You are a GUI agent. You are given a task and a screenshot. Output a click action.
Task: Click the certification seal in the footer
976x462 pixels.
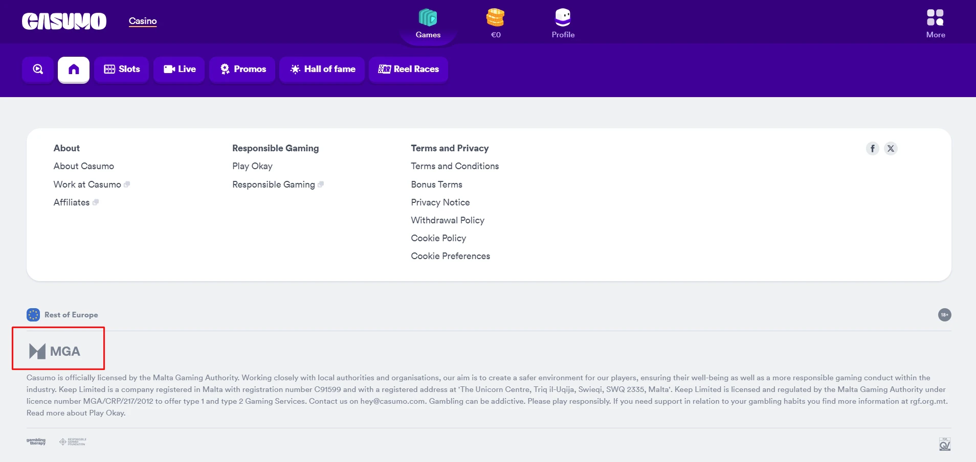[945, 444]
